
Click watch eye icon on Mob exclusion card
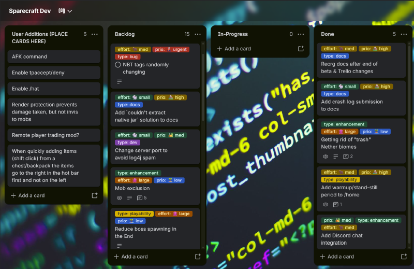120,198
